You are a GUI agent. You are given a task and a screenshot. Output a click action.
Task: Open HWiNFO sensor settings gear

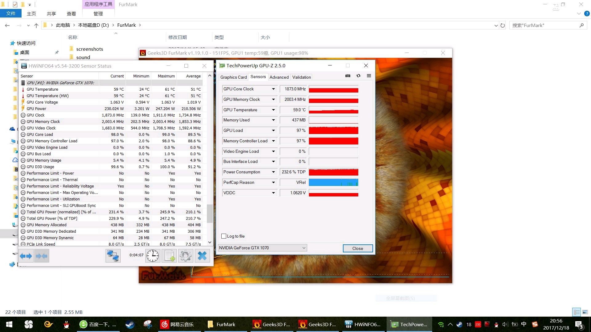186,256
